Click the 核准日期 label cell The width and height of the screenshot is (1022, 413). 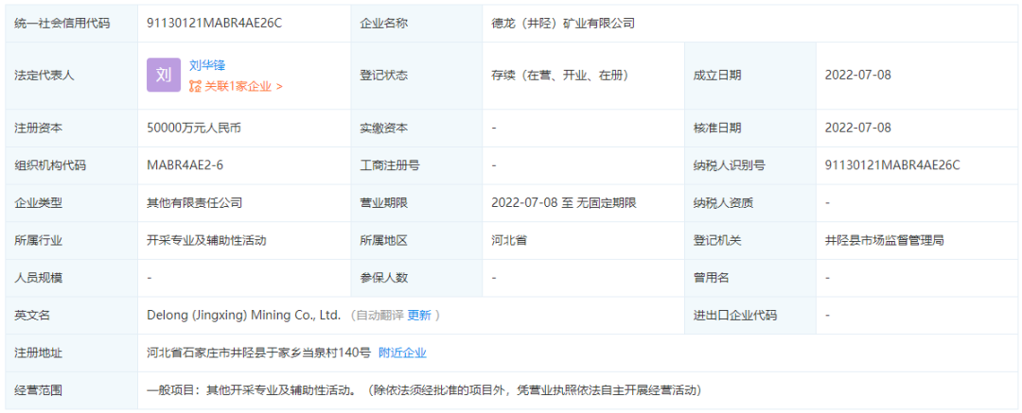coord(750,128)
